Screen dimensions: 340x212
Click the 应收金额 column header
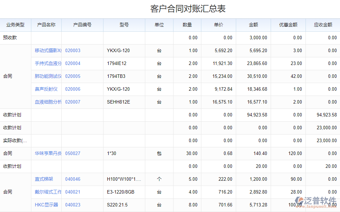[323, 25]
